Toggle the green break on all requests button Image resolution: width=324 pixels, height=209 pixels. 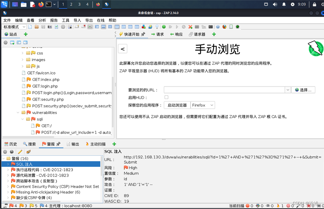coord(164,27)
